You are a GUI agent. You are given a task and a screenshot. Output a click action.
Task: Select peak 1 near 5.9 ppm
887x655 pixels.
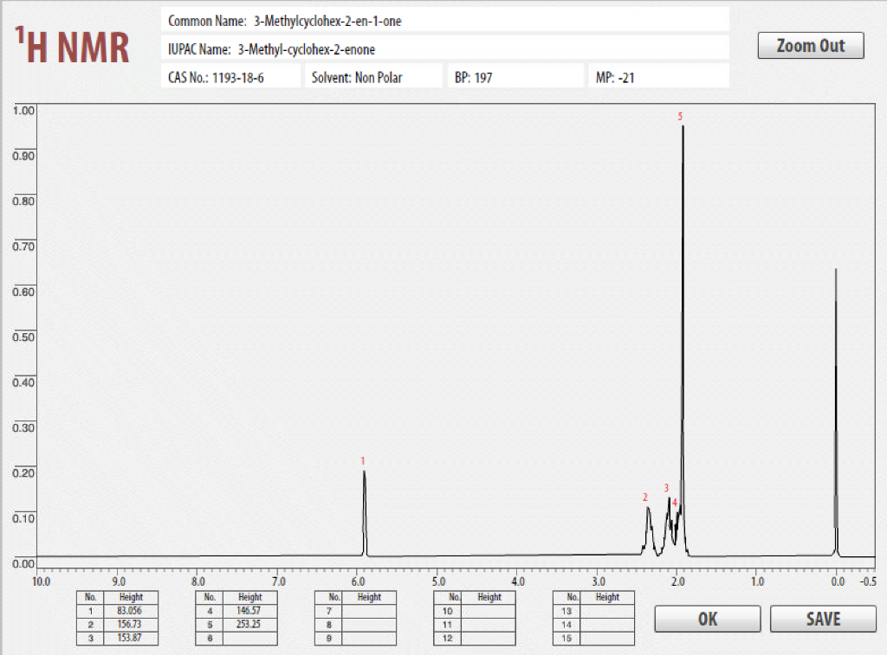tap(364, 485)
